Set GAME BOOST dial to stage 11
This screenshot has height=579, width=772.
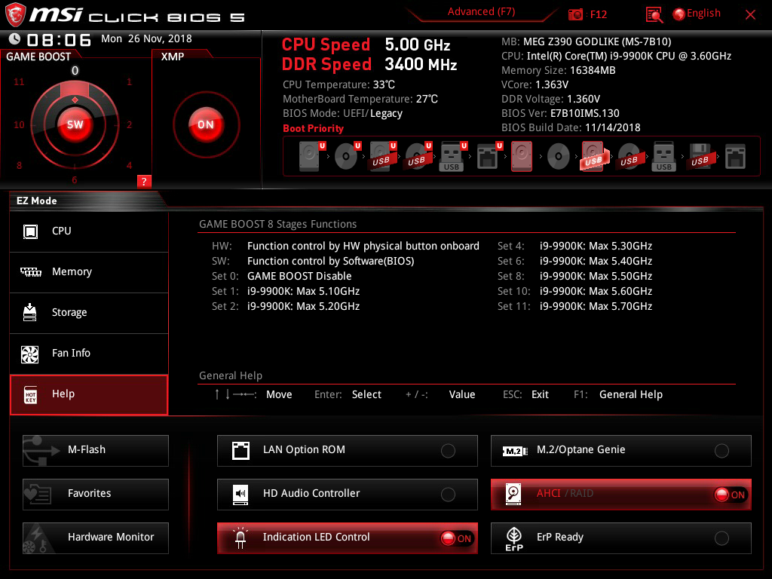click(19, 81)
